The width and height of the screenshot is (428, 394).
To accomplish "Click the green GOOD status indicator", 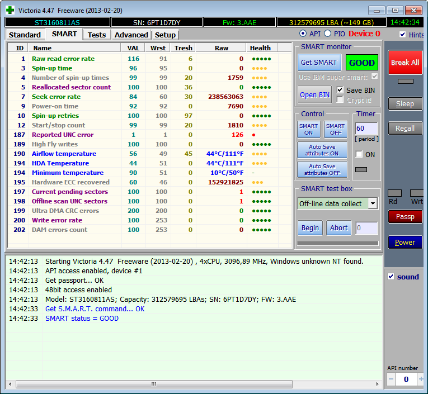I will tap(361, 63).
